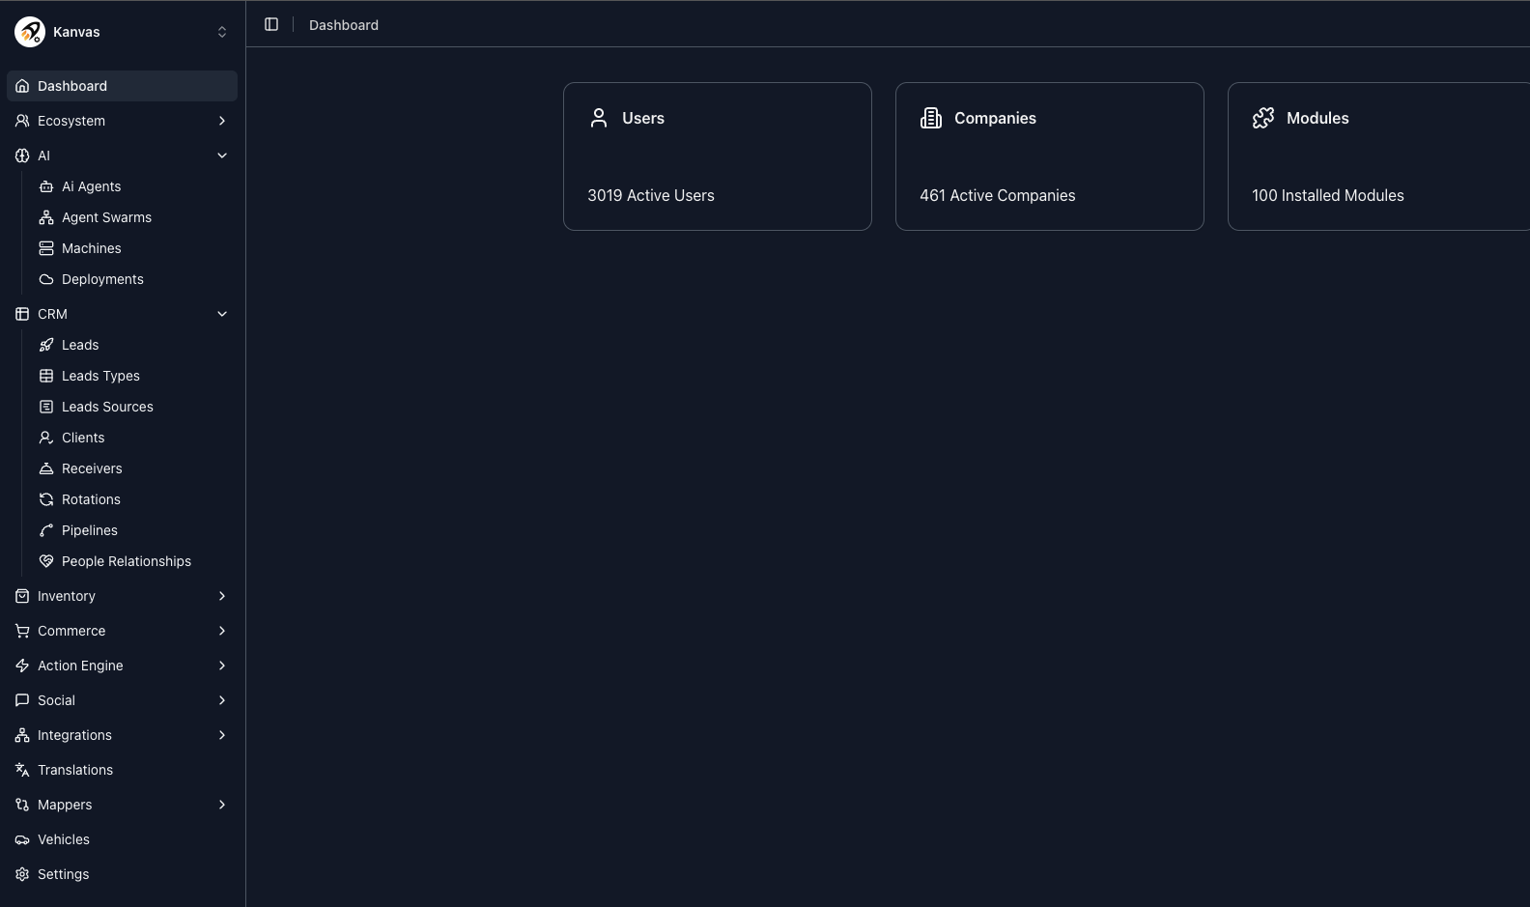This screenshot has width=1530, height=907.
Task: Open the Kanvas workspace switcher dropdown
Action: (221, 32)
